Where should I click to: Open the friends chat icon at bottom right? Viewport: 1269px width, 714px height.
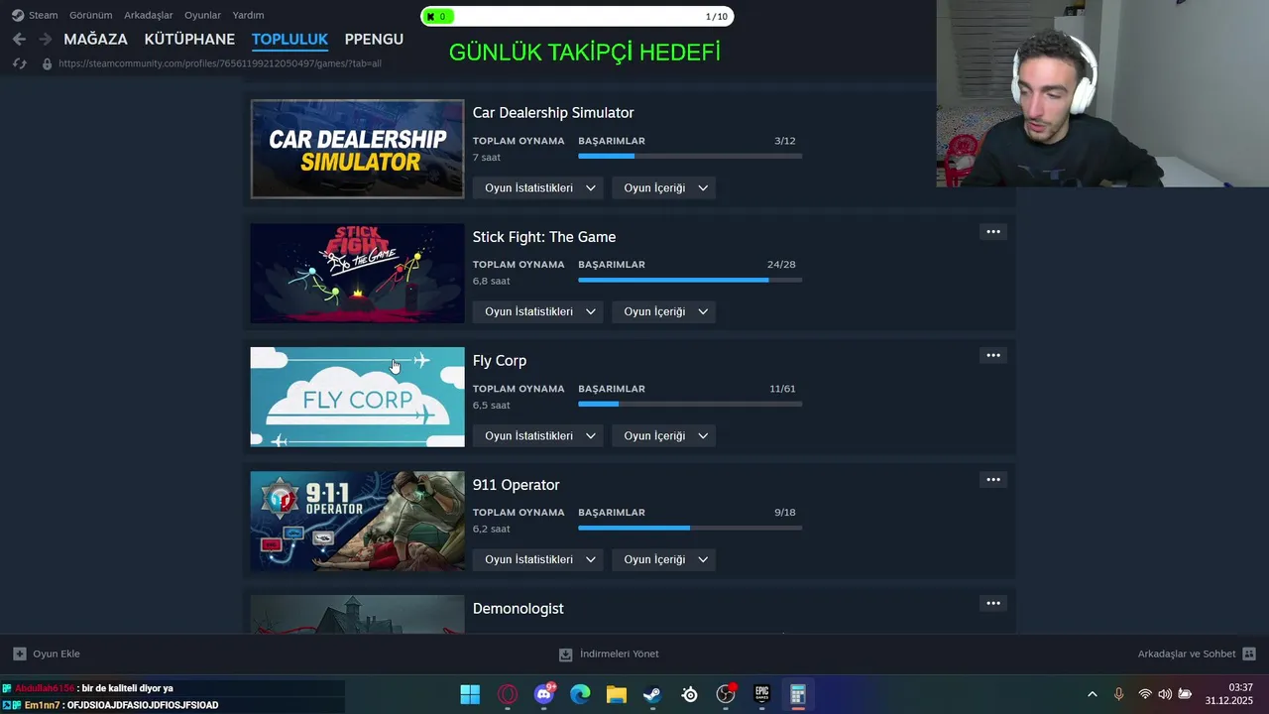click(1249, 654)
